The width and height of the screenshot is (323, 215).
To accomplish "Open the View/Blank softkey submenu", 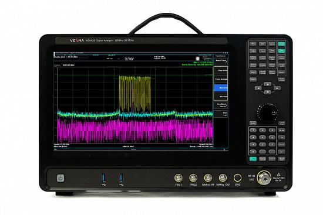I will (221, 105).
